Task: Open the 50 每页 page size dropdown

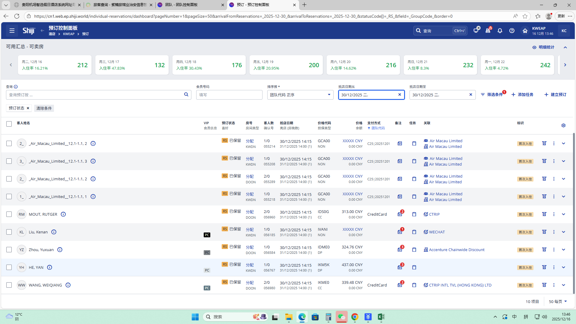Action: click(x=558, y=301)
